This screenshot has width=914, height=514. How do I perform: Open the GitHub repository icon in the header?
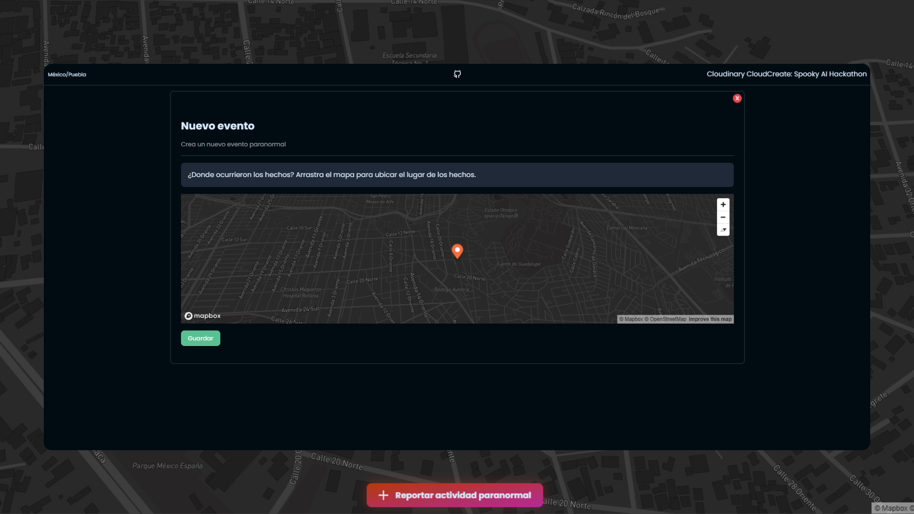coord(457,74)
